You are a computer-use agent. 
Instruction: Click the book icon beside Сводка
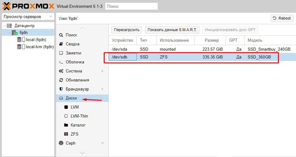(x=61, y=44)
